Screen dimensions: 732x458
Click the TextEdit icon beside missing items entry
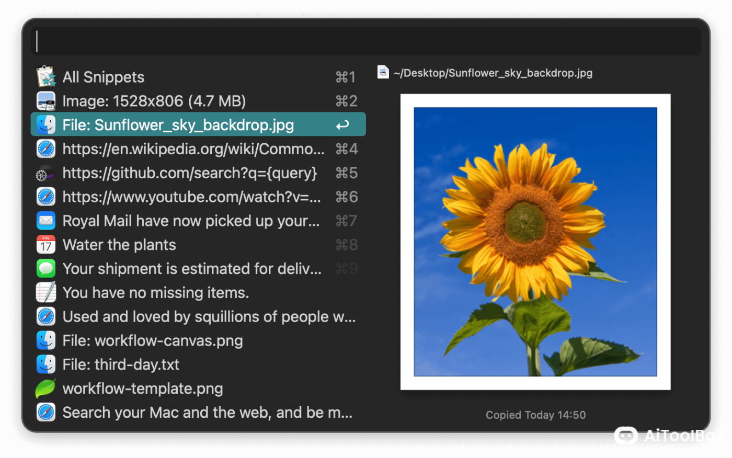[x=46, y=292]
